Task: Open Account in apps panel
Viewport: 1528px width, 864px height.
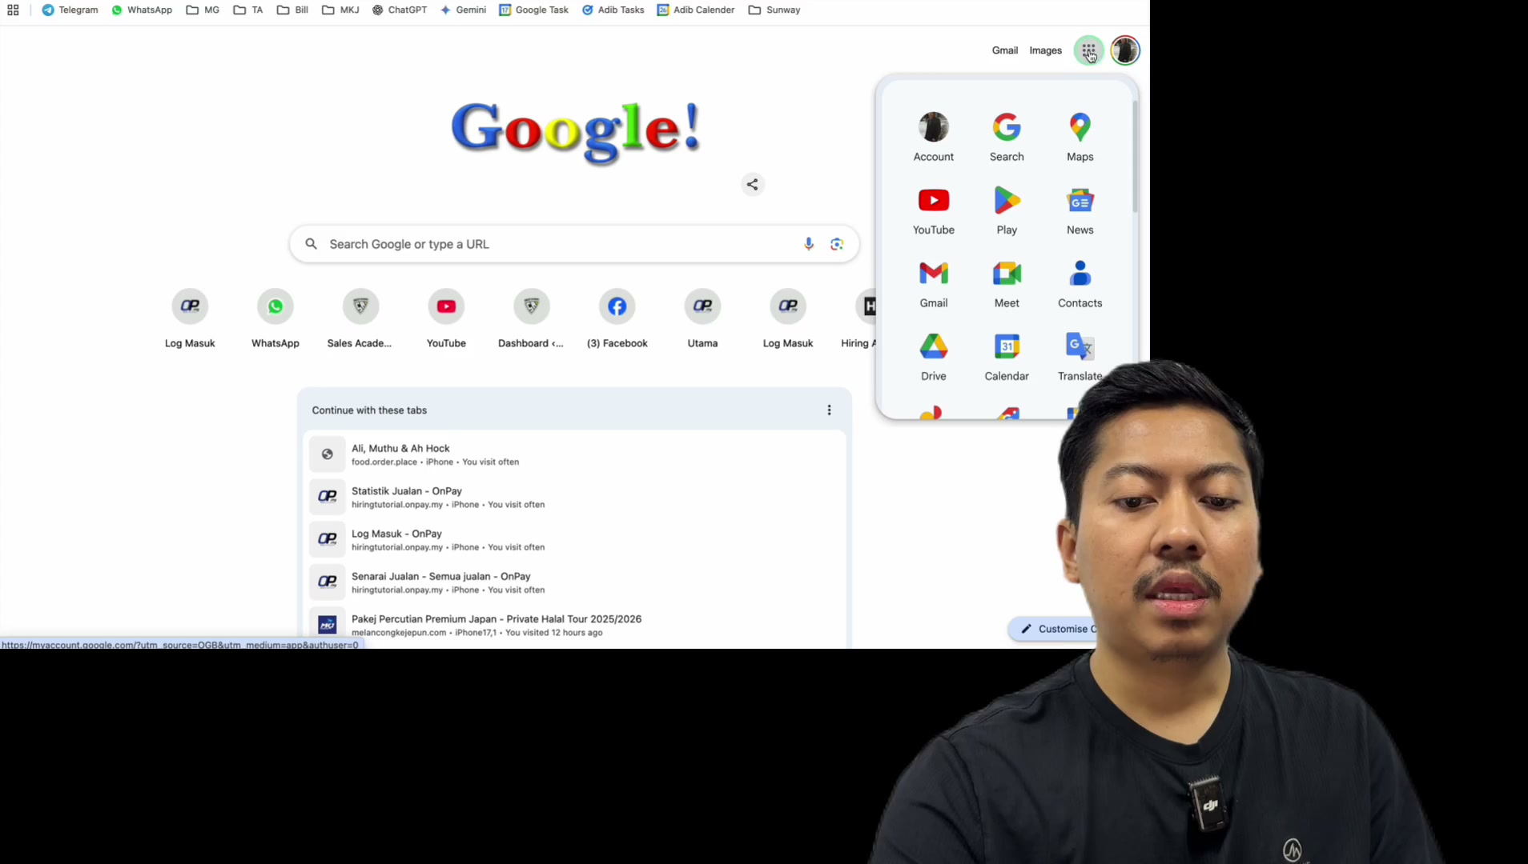Action: (934, 138)
